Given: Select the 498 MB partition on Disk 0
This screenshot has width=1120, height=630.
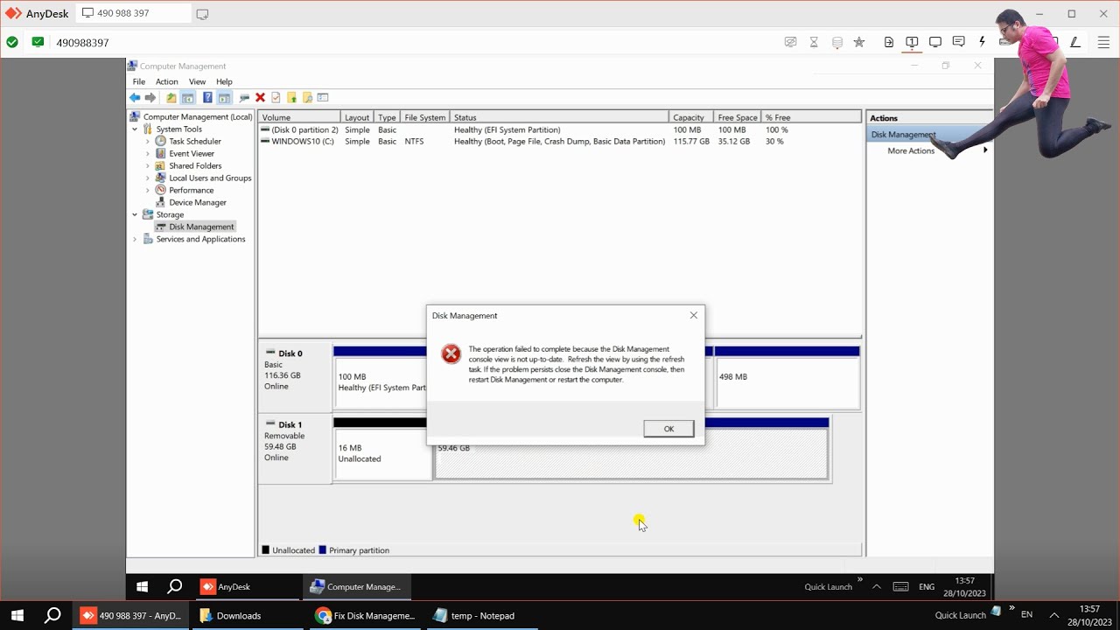Looking at the screenshot, I should click(787, 377).
